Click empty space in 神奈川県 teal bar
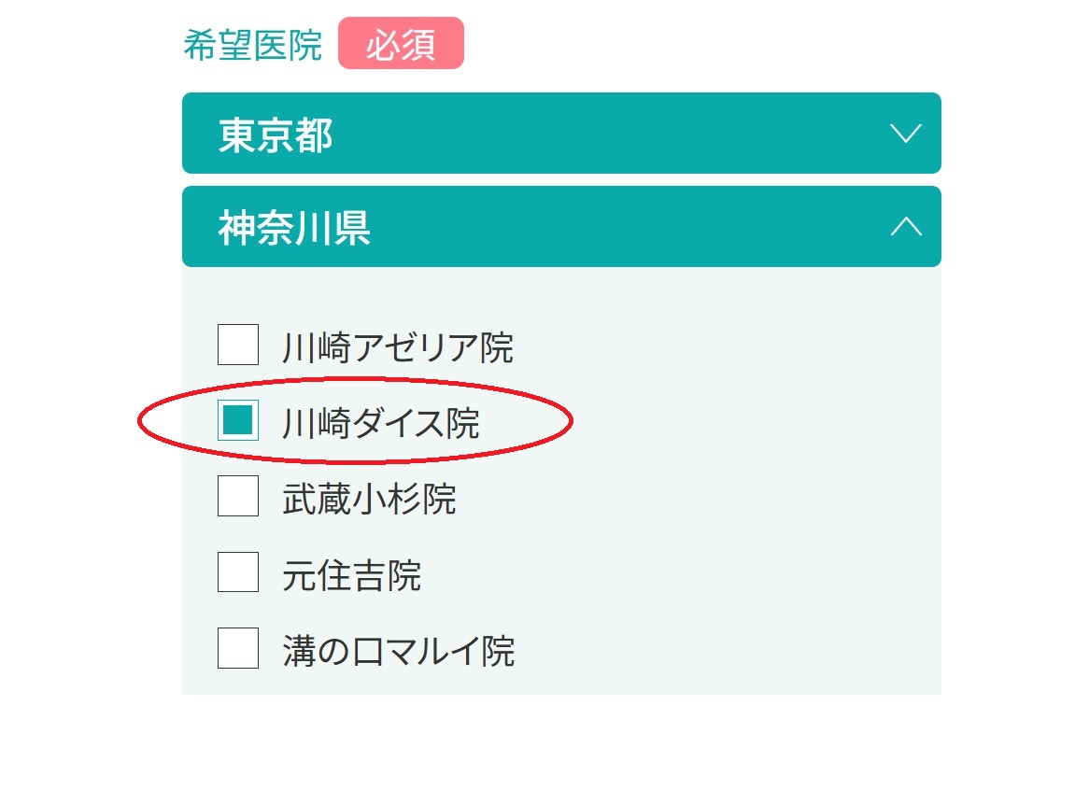 (617, 226)
